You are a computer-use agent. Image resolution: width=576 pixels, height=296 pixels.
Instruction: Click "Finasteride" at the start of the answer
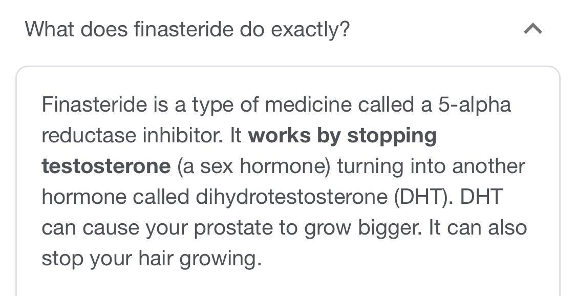pos(94,105)
